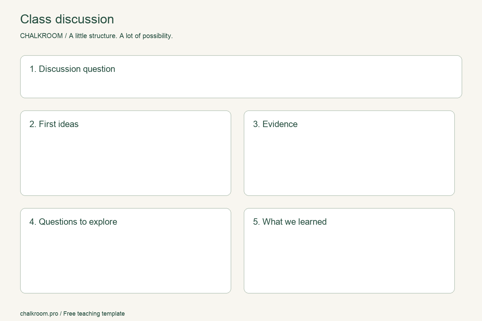Click the '2. First ideas' heading
The width and height of the screenshot is (482, 321).
54,124
